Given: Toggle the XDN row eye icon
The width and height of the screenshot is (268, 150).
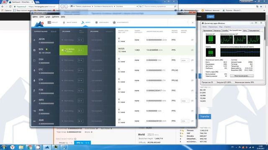Looking at the screenshot, I should [192, 111].
